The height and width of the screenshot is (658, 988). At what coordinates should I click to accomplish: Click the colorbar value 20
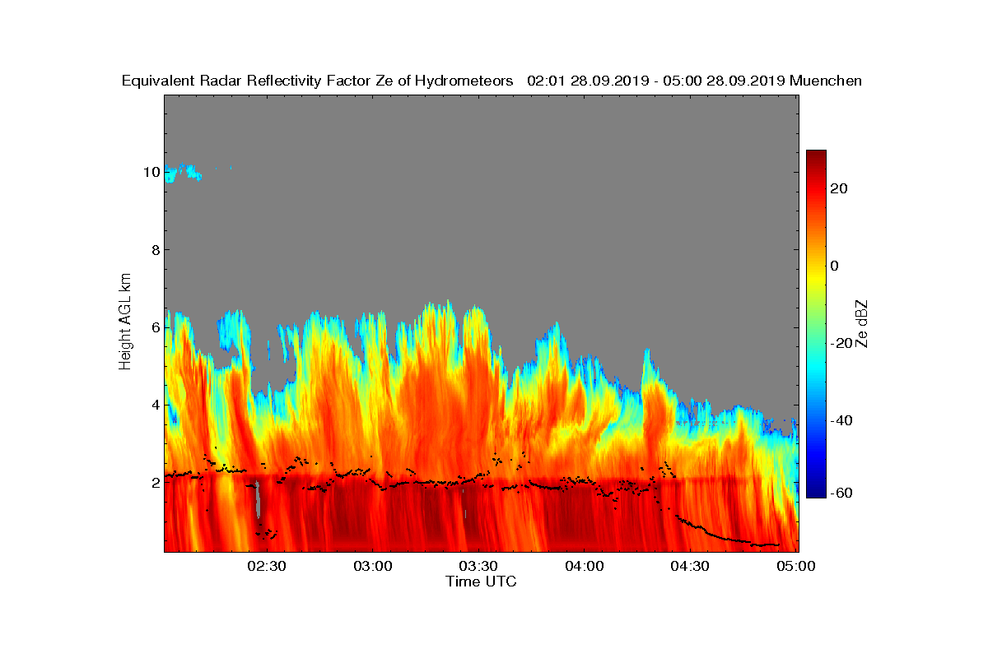[x=840, y=188]
